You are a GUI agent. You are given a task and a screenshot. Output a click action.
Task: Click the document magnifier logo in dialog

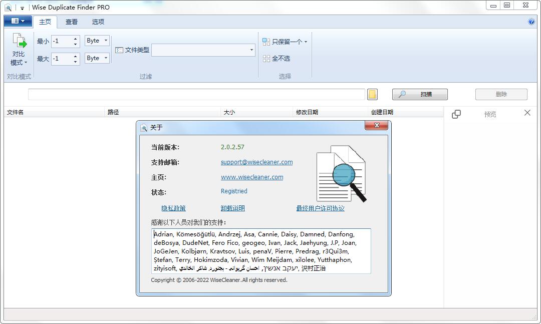click(x=341, y=174)
